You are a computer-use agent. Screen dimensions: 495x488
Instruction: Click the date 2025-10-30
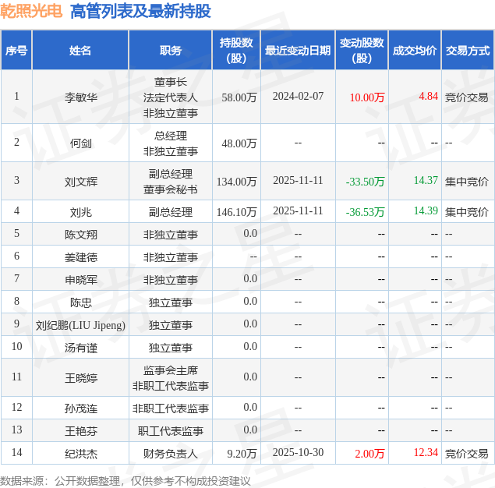[298, 452]
